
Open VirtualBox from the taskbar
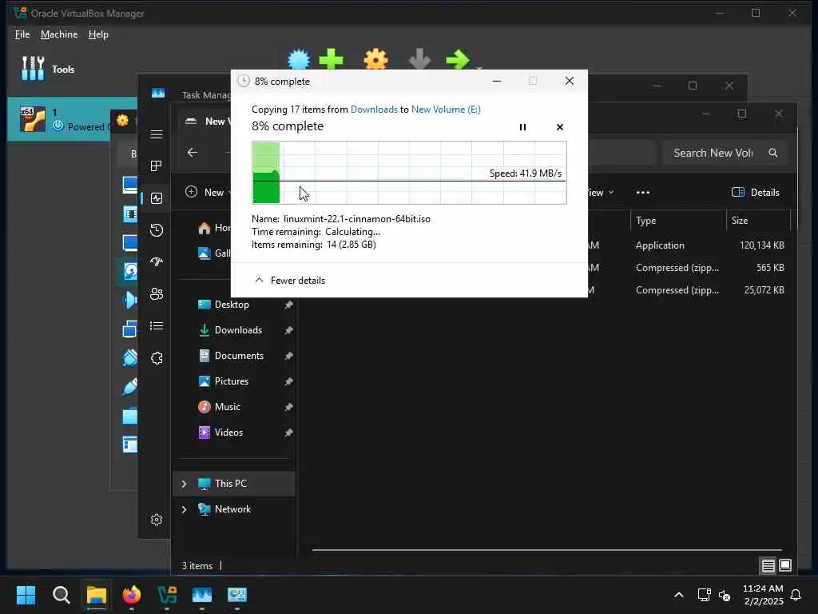[x=167, y=595]
